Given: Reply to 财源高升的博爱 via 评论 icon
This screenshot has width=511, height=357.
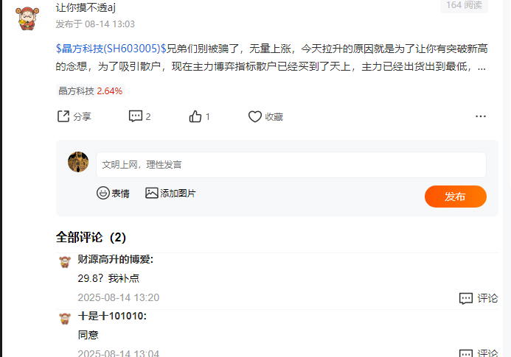Looking at the screenshot, I should 466,298.
